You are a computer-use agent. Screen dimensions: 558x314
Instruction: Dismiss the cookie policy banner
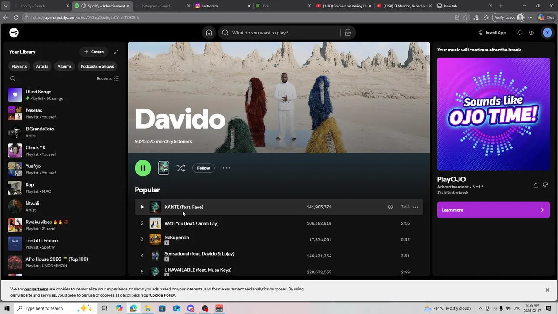point(548,290)
